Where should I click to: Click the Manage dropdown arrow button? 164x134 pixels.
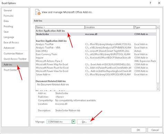click(73, 122)
